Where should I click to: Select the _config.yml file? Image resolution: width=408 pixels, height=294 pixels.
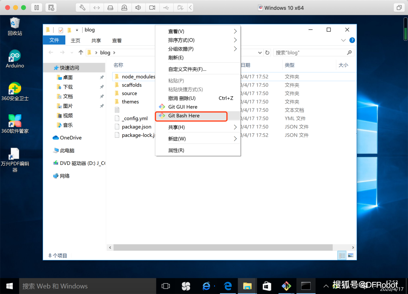[x=134, y=118]
